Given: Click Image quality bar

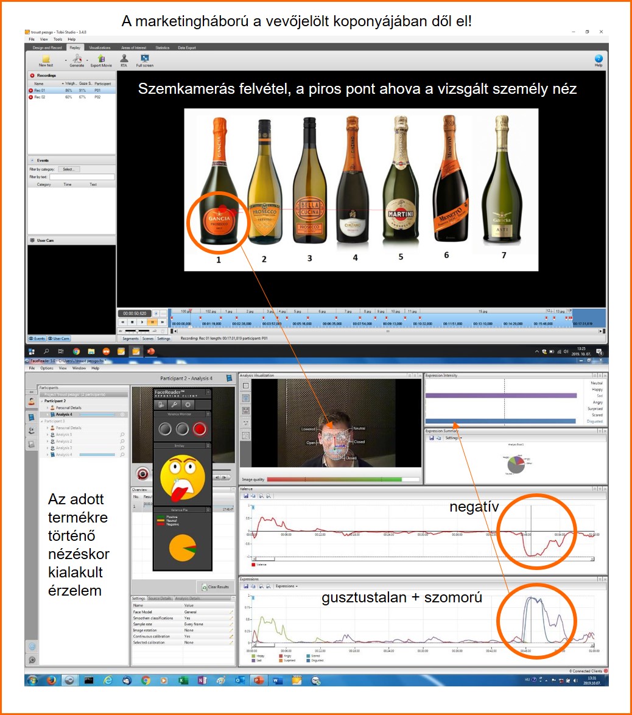Looking at the screenshot, I should pos(343,479).
